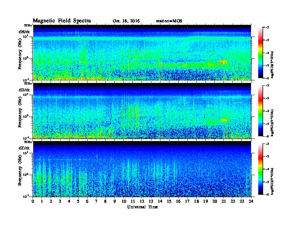The height and width of the screenshot is (231, 299).
Task: Click the hour '11' tick label
Action: [133, 202]
